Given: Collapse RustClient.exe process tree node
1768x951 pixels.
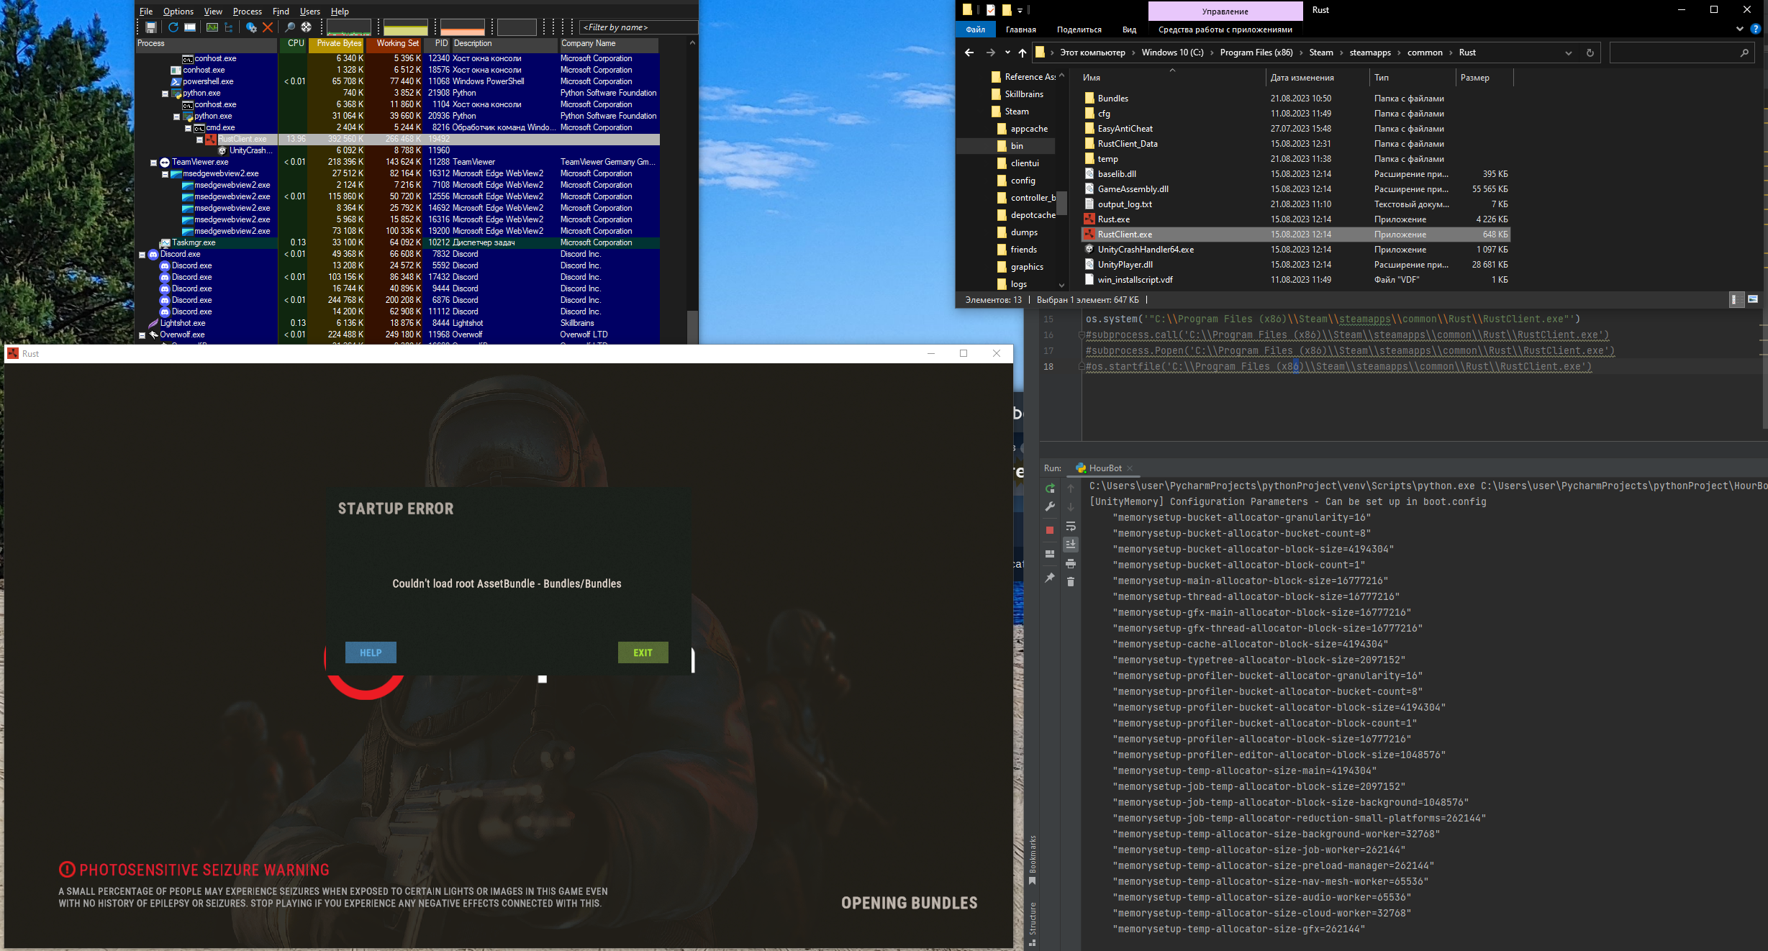Looking at the screenshot, I should pyautogui.click(x=200, y=140).
